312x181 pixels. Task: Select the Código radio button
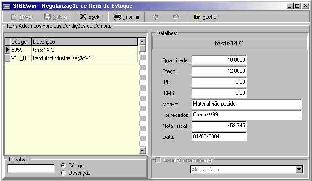(x=63, y=166)
